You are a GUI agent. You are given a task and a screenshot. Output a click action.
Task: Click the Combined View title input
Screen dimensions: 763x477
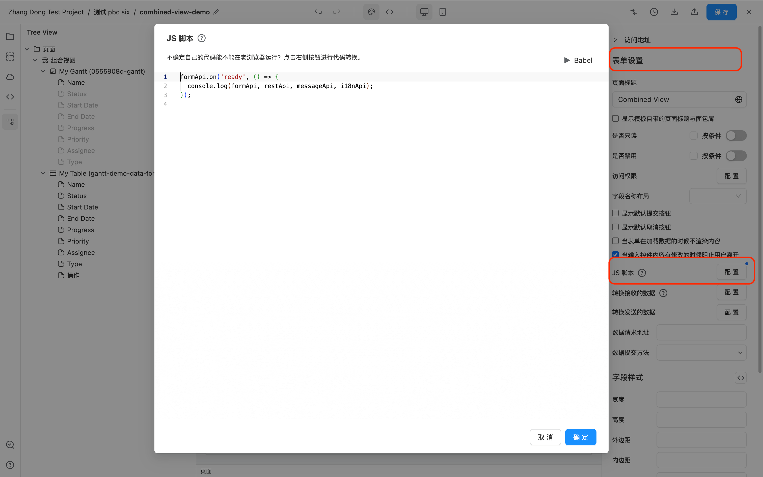(x=672, y=99)
